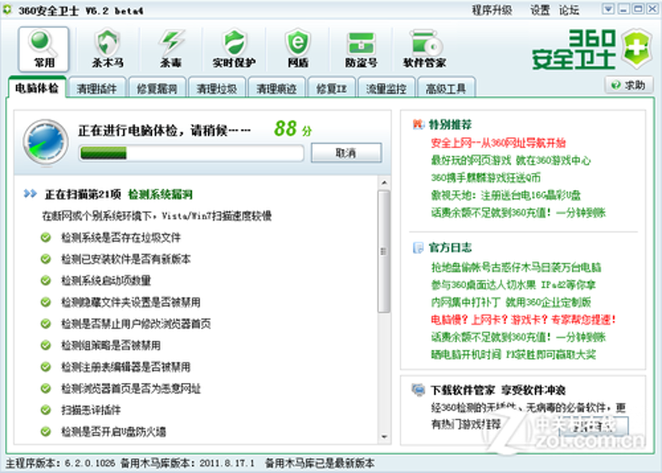Image resolution: width=662 pixels, height=473 pixels.
Task: Click green check icon for 检测已安装软件是否有新版本
Action: 46,259
